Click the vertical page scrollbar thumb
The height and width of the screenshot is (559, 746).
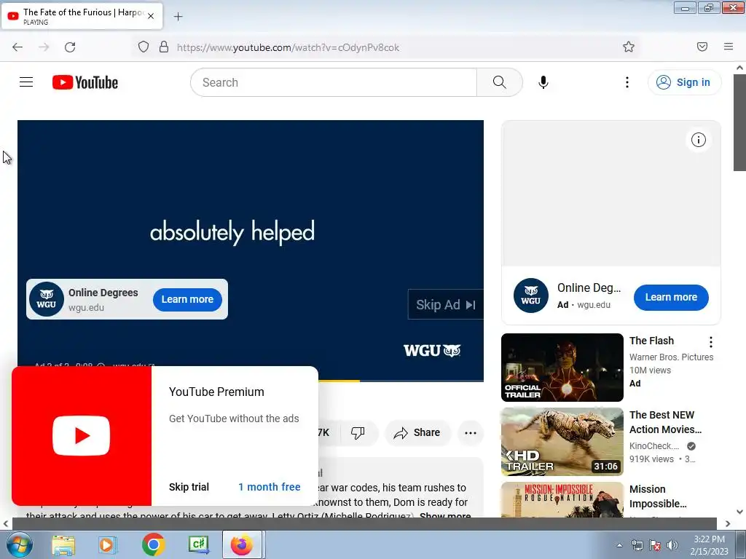739,122
